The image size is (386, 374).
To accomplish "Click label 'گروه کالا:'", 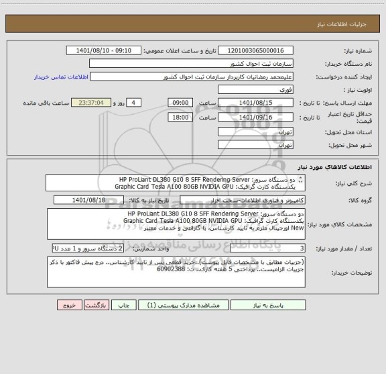I will (x=361, y=200).
